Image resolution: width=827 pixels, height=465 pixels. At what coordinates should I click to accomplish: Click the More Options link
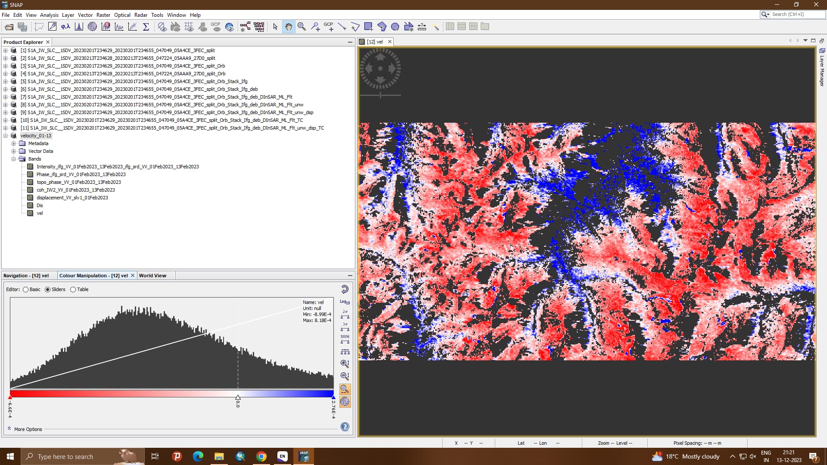(28, 429)
